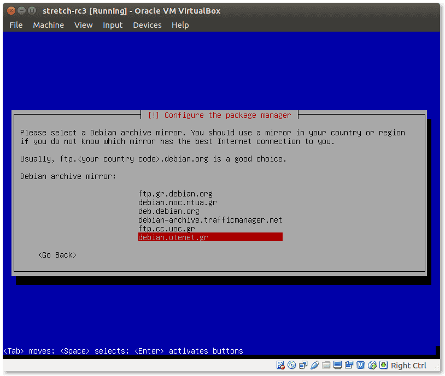Minimize the VirtualBox window
445x376 pixels.
[x=21, y=11]
